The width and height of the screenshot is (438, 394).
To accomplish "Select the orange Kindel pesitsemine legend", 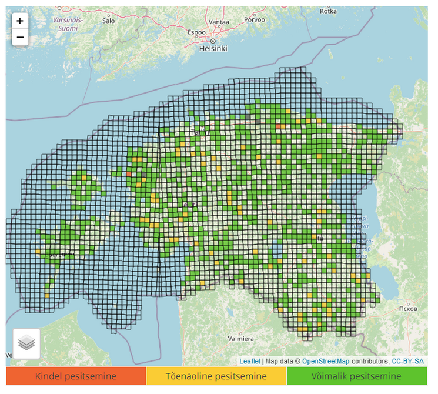I will click(x=75, y=376).
